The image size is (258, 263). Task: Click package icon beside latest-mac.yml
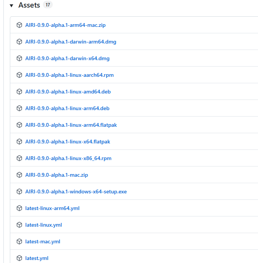click(19, 241)
